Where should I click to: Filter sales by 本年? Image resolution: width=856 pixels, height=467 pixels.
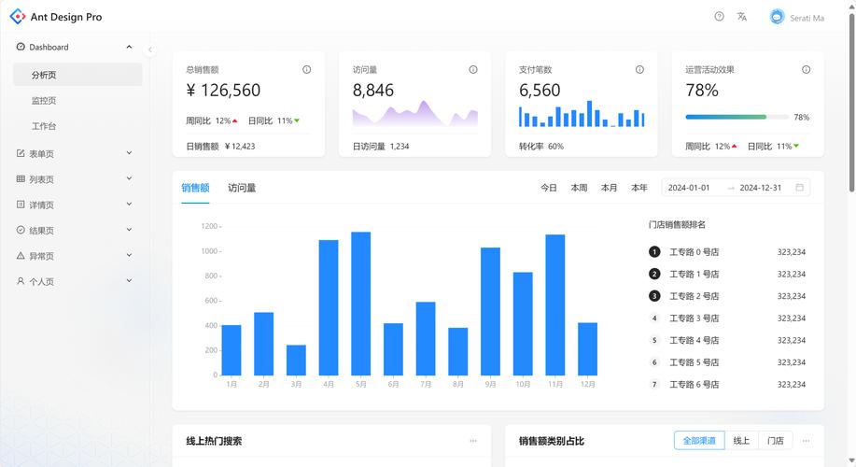pyautogui.click(x=638, y=188)
